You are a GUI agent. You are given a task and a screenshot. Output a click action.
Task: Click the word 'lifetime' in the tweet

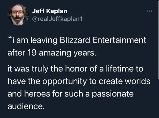pos(120,69)
